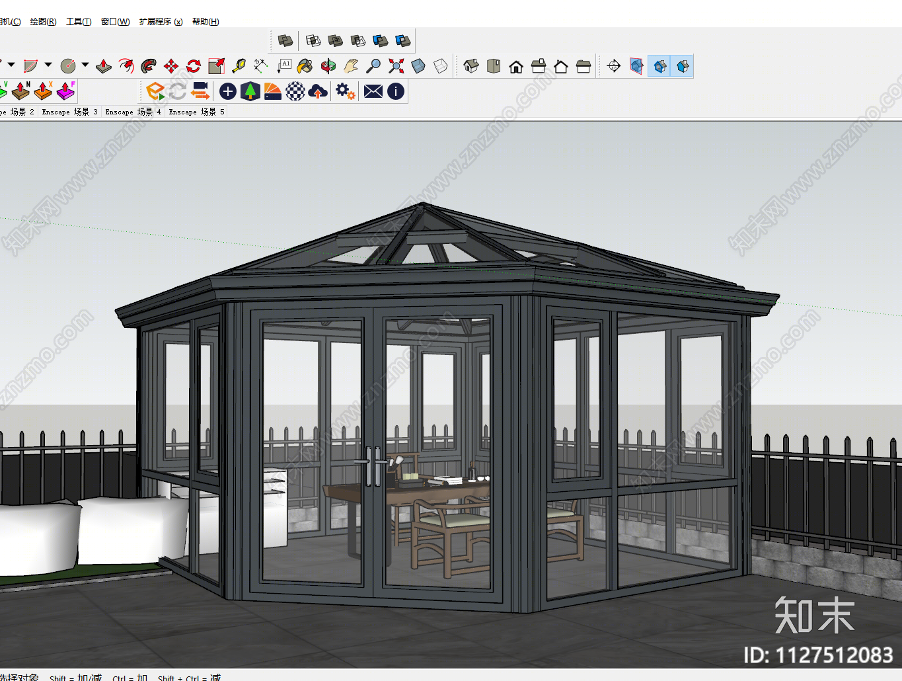Viewport: 902px width, 681px height.
Task: Pick the Trim solid tool
Action: point(381,41)
